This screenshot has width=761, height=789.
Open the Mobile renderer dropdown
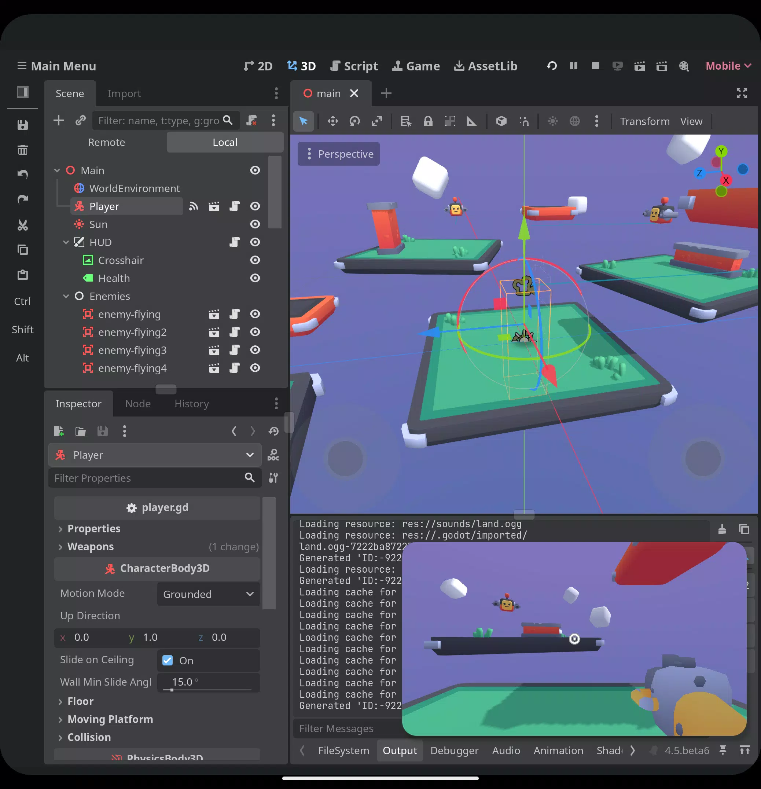(x=728, y=66)
